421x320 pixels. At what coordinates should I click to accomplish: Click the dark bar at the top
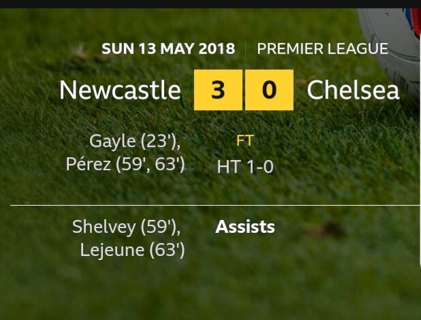pyautogui.click(x=210, y=4)
